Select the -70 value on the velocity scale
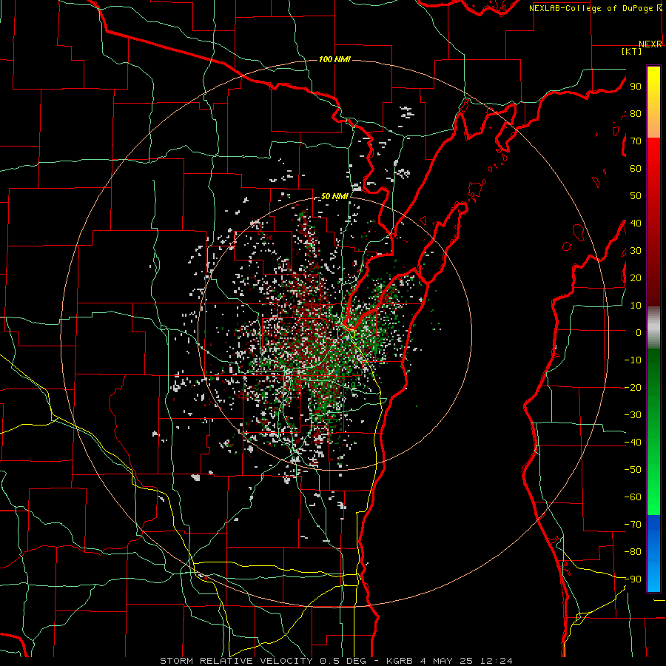The image size is (666, 666). coord(633,525)
